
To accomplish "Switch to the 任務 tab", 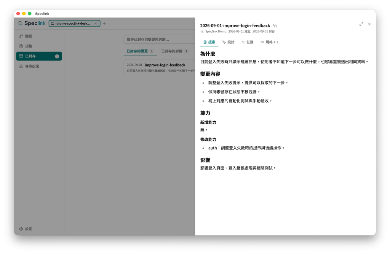I will click(x=248, y=42).
